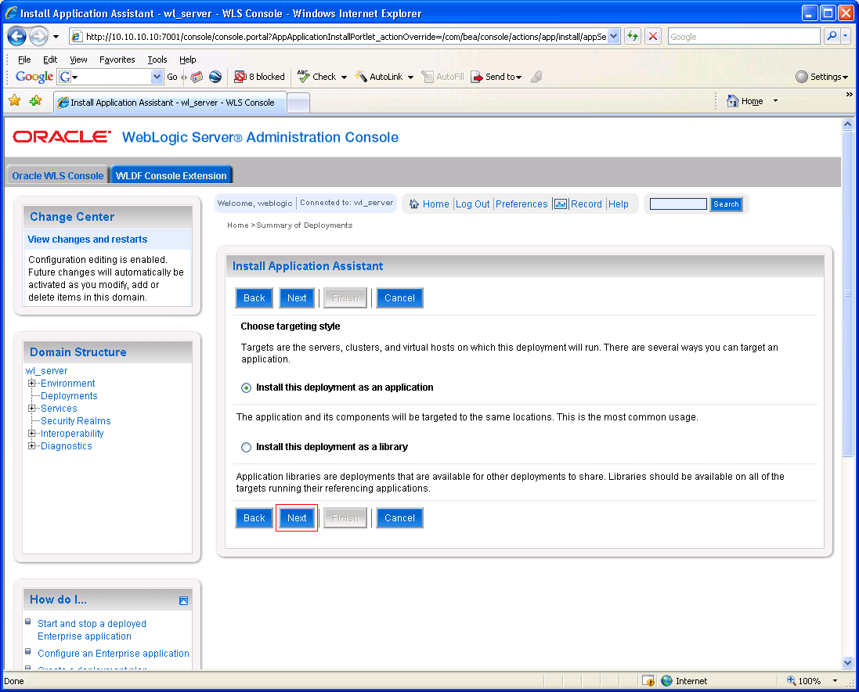The height and width of the screenshot is (692, 859).
Task: Expand the Diagnostics tree node
Action: 32,445
